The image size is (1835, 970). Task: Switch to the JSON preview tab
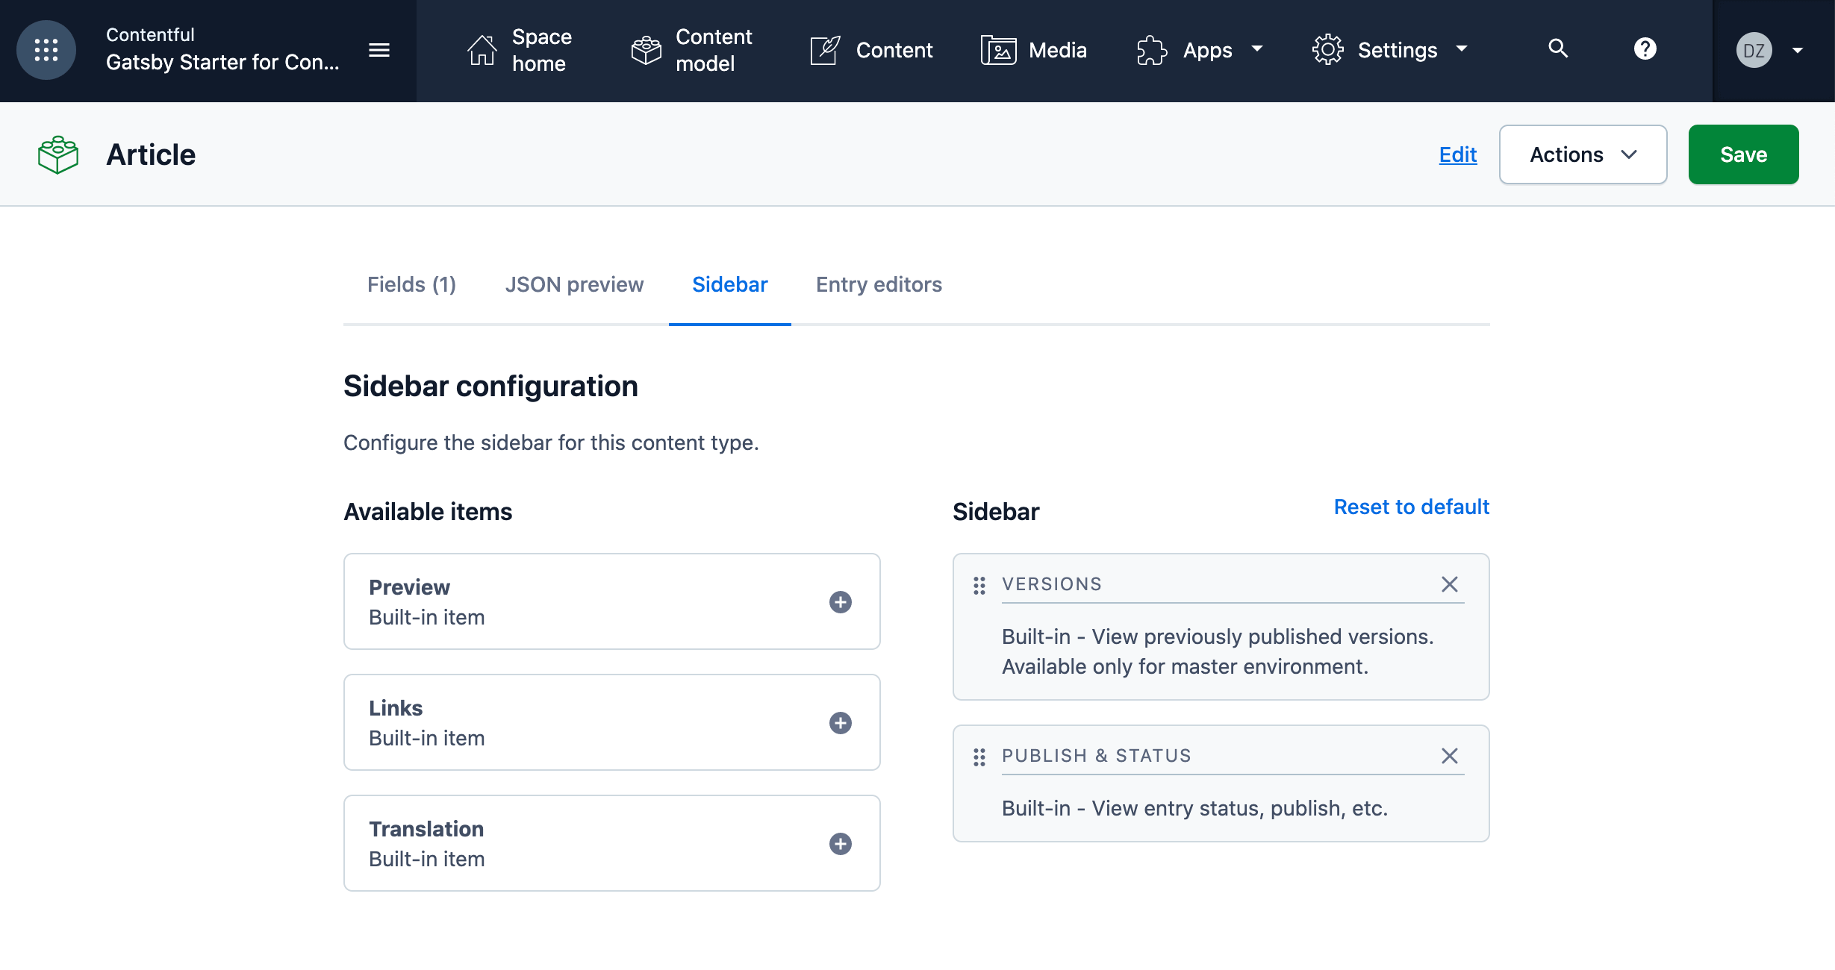pyautogui.click(x=575, y=284)
